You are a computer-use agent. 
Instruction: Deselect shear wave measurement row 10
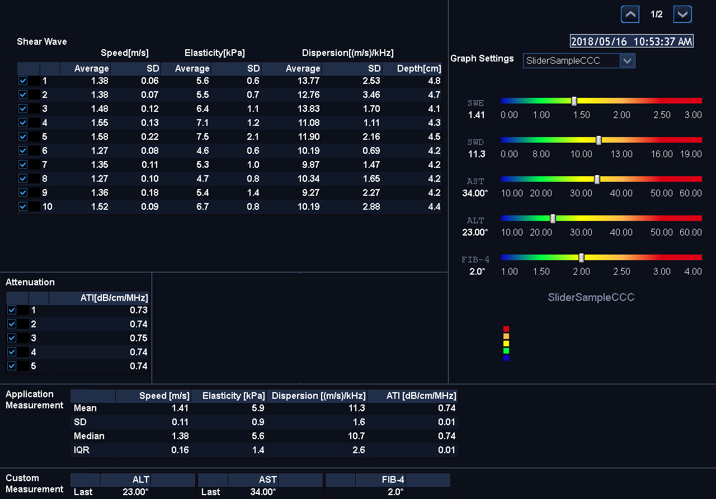coord(23,206)
